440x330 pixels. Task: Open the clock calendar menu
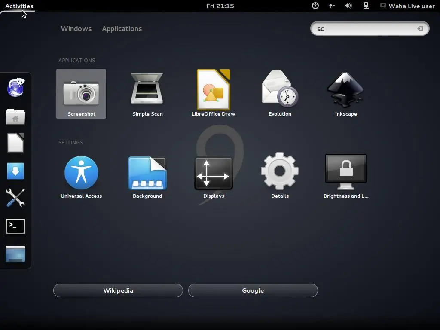pyautogui.click(x=220, y=6)
